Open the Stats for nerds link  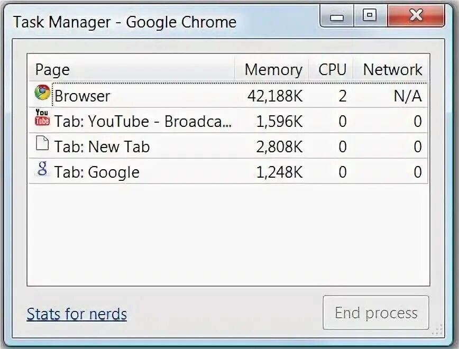tap(77, 314)
